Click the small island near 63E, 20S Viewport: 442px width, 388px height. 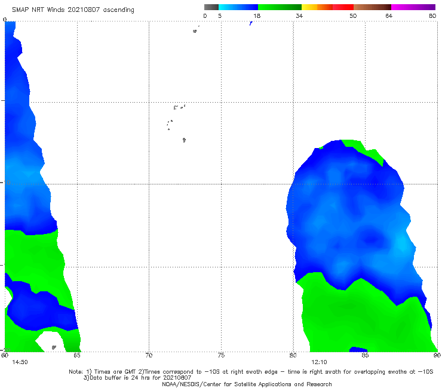coord(54,347)
